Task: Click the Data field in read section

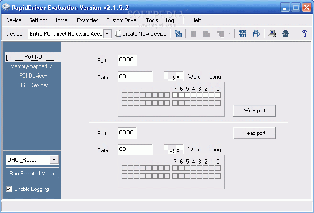Action: [135, 150]
